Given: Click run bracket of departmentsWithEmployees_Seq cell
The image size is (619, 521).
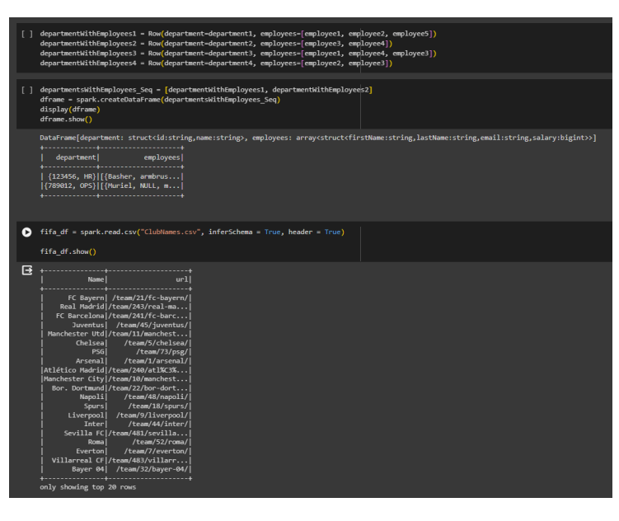Looking at the screenshot, I should coord(27,90).
